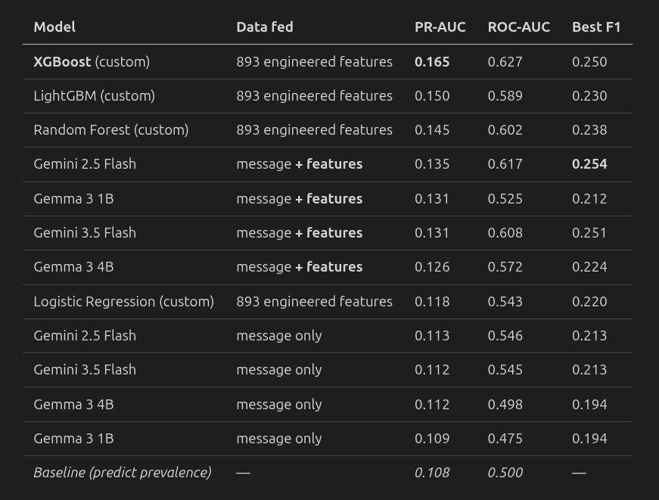
Task: Click baseline ROC-AUC value 0.500
Action: coord(505,473)
